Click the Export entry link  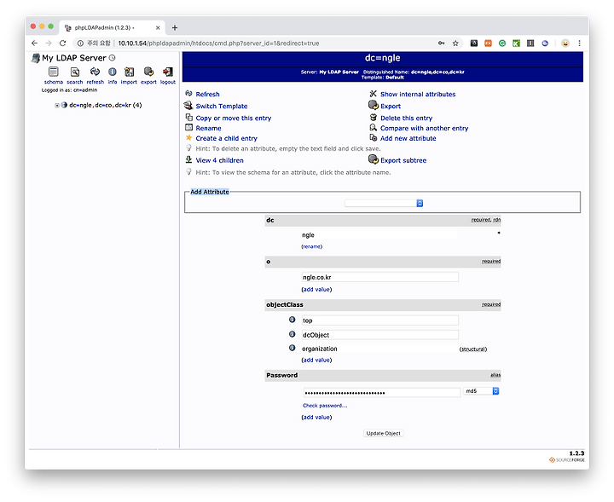coord(391,106)
